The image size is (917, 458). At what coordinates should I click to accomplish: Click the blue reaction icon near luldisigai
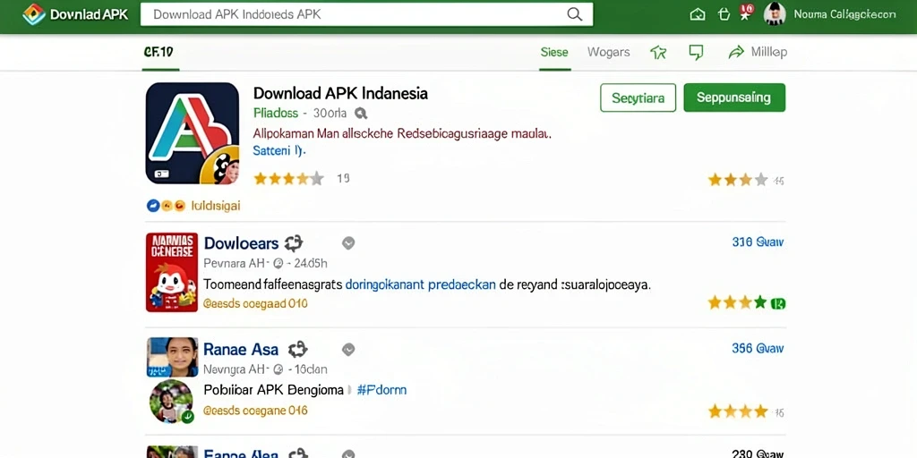pos(153,206)
